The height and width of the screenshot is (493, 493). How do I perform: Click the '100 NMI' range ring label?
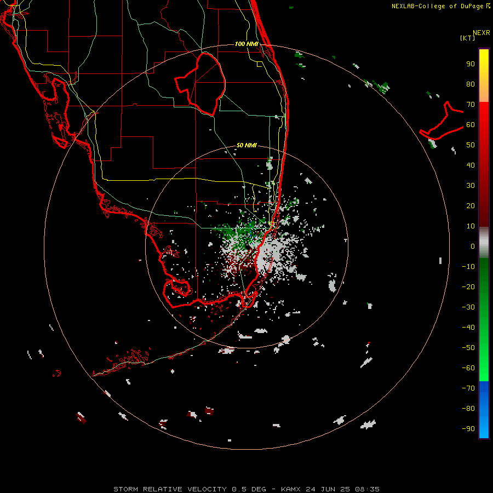pyautogui.click(x=246, y=44)
